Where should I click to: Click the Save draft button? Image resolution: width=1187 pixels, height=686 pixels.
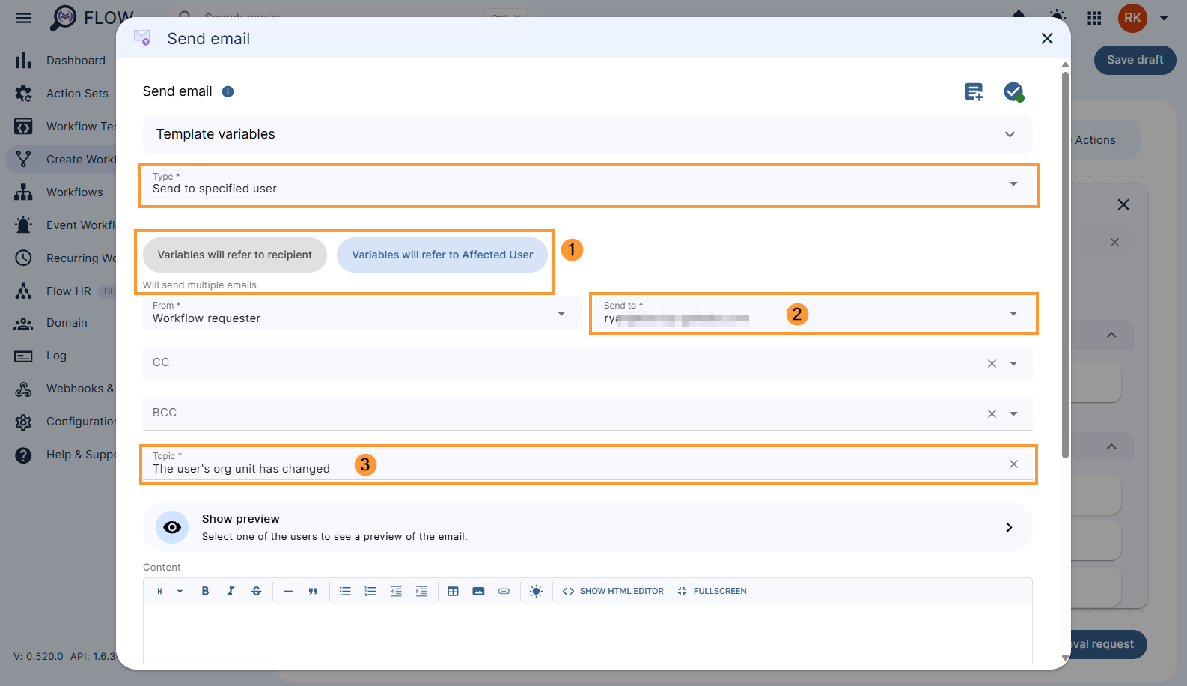[1135, 60]
